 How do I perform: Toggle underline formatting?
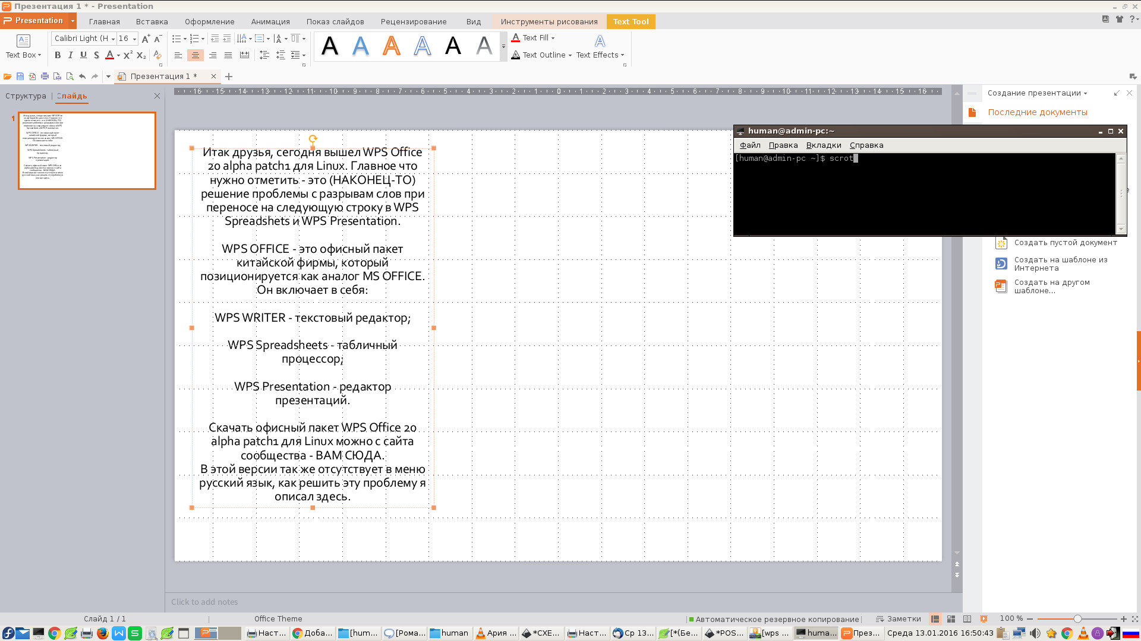[x=83, y=55]
